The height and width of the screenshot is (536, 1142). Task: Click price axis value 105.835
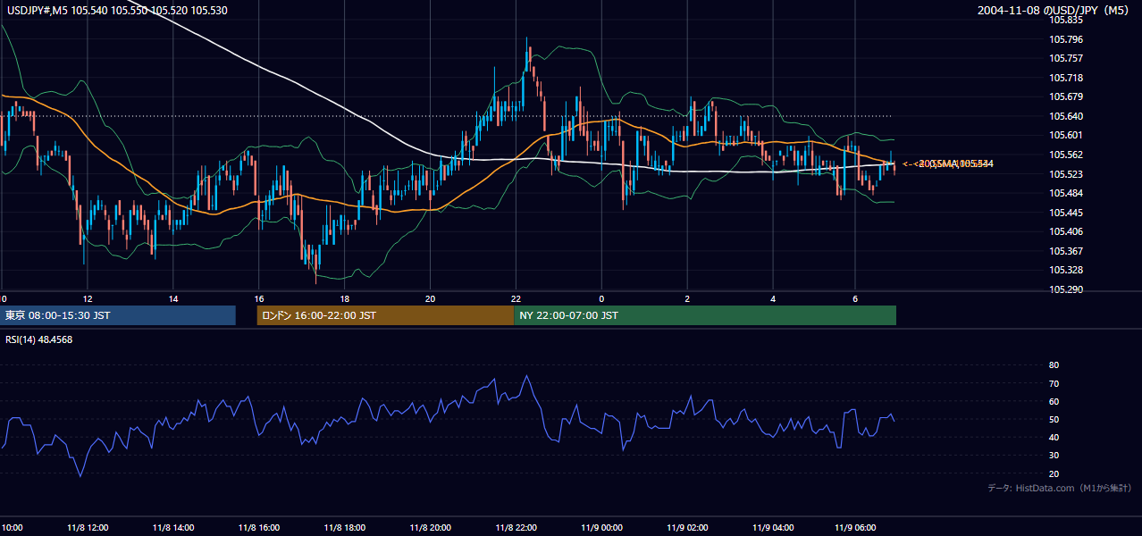pyautogui.click(x=1066, y=21)
